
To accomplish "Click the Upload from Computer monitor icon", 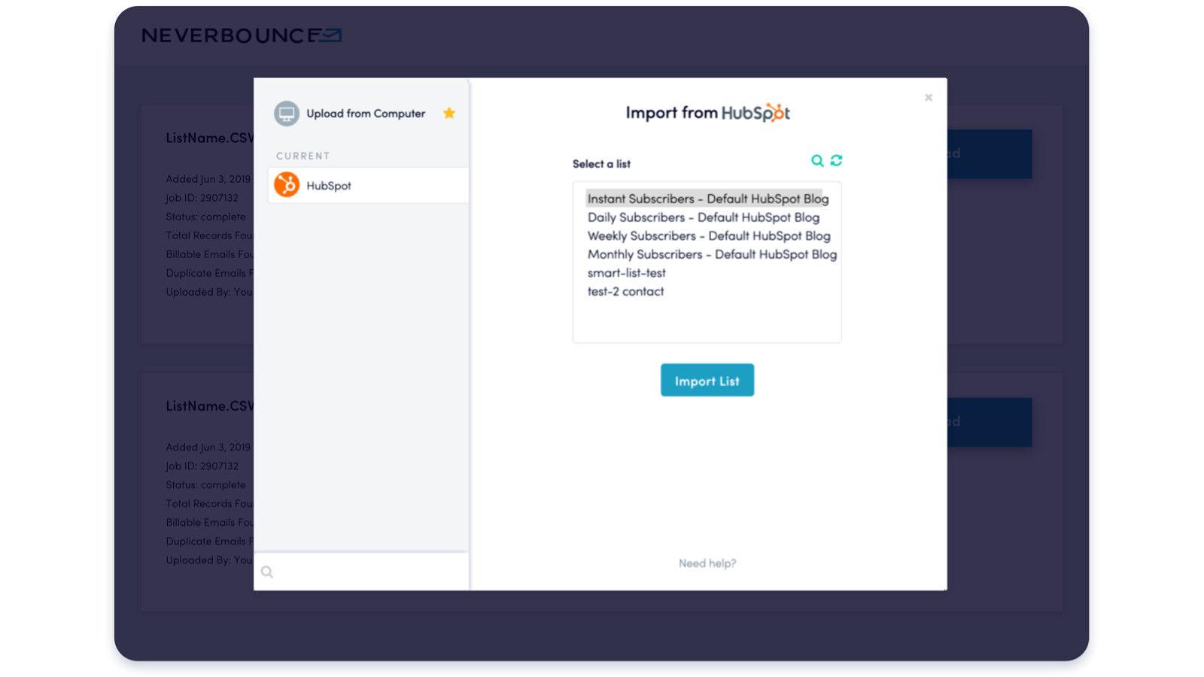I will pos(286,113).
